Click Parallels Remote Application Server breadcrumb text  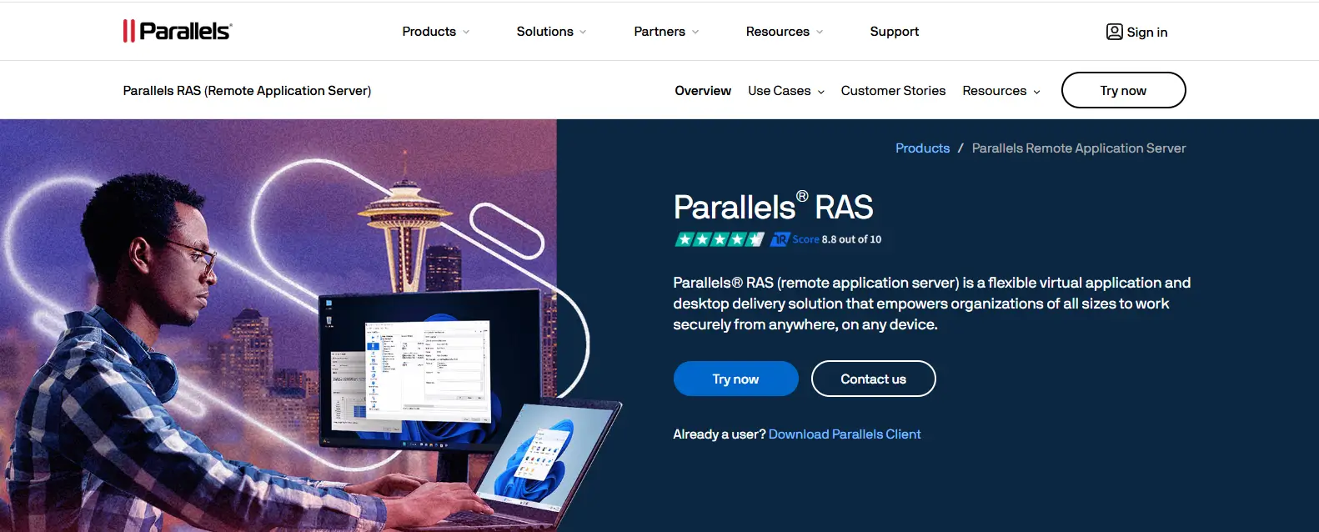1078,148
